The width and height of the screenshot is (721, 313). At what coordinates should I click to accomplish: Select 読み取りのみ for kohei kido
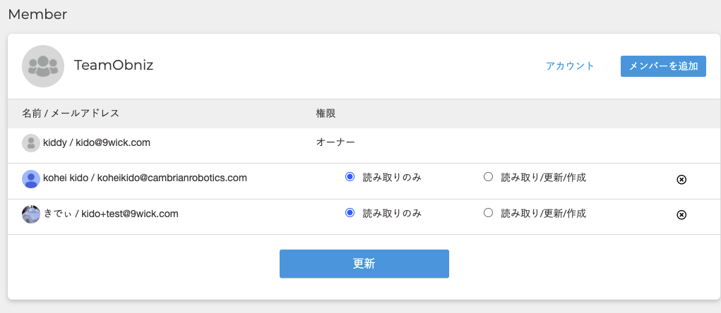click(350, 178)
